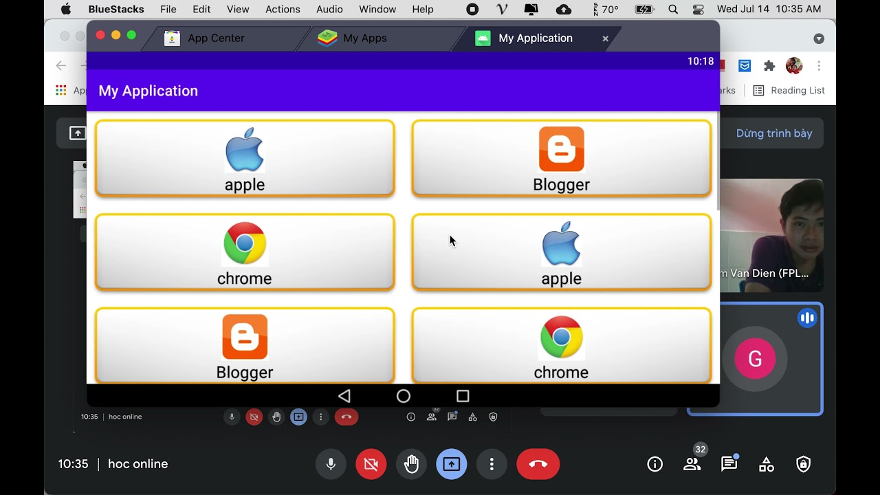This screenshot has height=495, width=880.
Task: Open the meeting chat panel
Action: coord(729,464)
